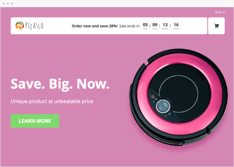Expand the chevron beside US $
The height and width of the screenshot is (167, 234).
[x=224, y=13]
